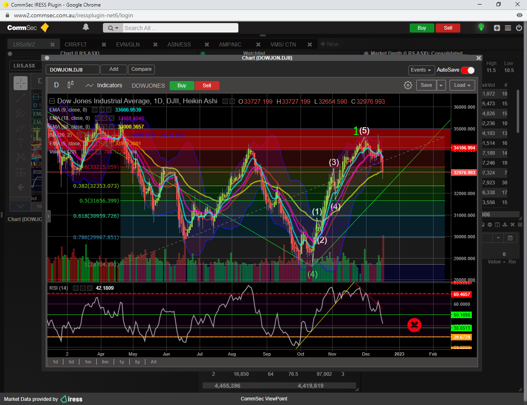Viewport: 527px width, 405px height.
Task: Open the green lightbulb ideas icon
Action: (481, 27)
